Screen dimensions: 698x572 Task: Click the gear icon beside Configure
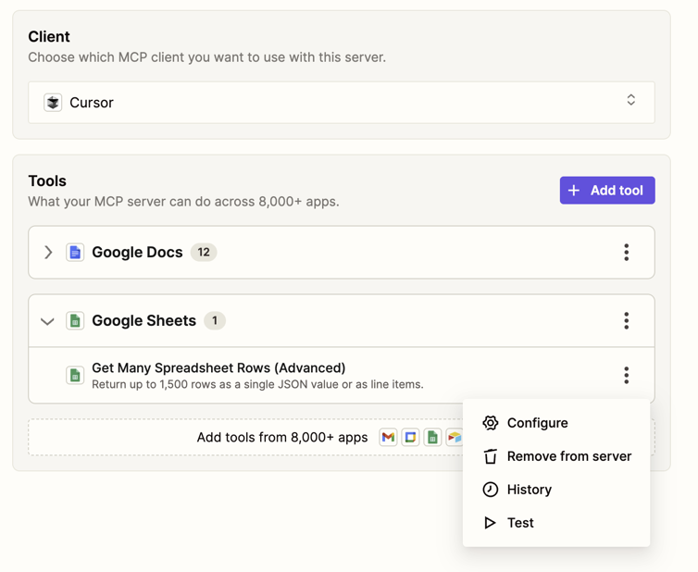click(490, 423)
